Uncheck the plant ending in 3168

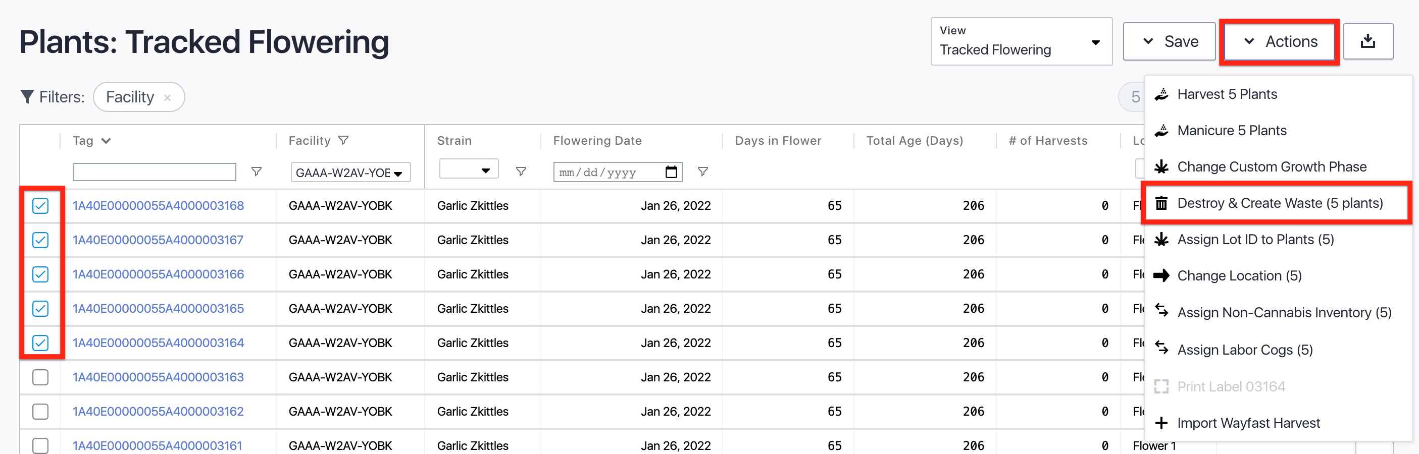(x=40, y=206)
